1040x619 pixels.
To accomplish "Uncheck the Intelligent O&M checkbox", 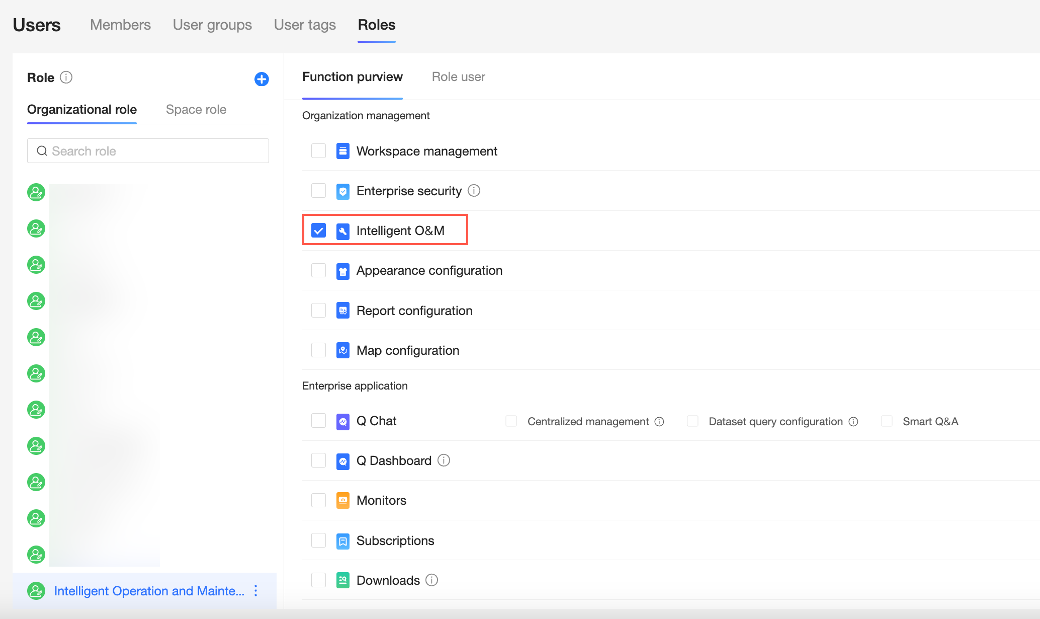I will [x=318, y=230].
